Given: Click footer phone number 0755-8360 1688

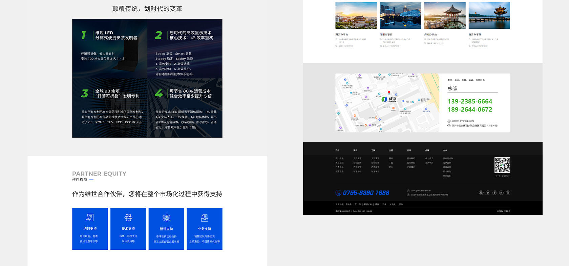Looking at the screenshot, I should point(366,193).
